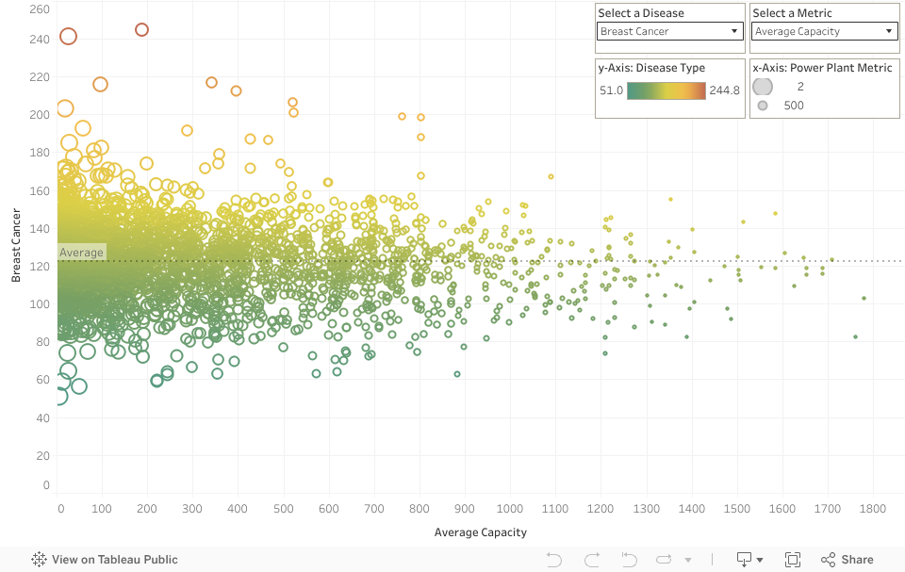Open the Select a Disease dropdown

[668, 31]
